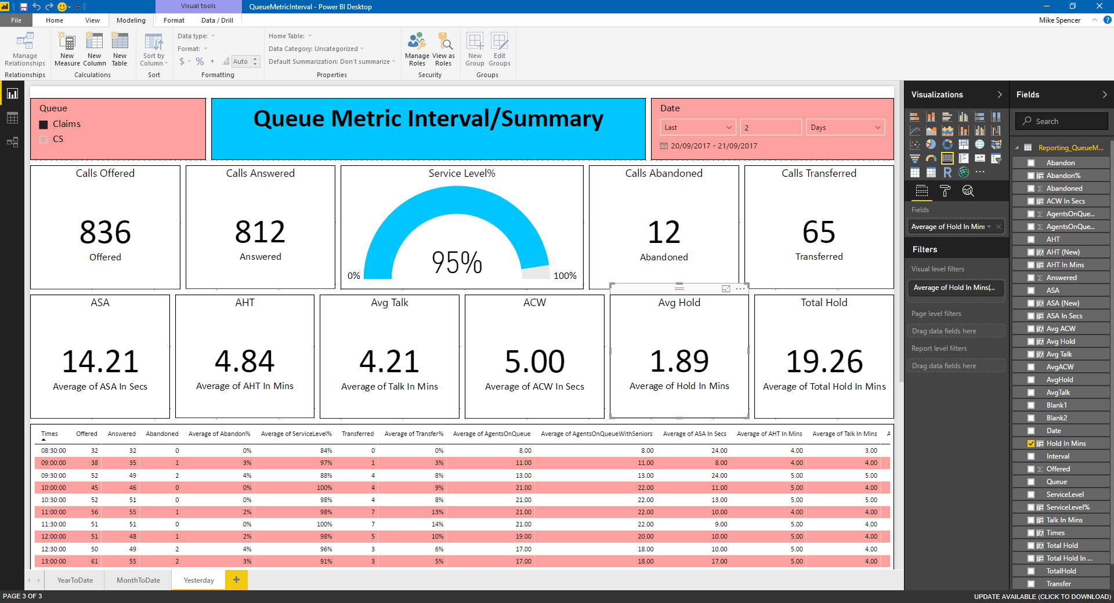Open the MonthToDate page tab
Screen dimensions: 1114x603
(138, 580)
